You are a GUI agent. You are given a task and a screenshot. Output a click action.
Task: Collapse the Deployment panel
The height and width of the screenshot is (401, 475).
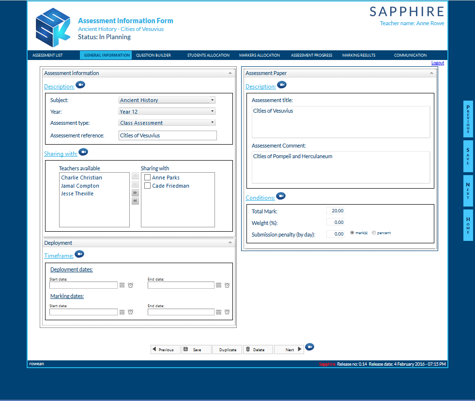(x=230, y=243)
